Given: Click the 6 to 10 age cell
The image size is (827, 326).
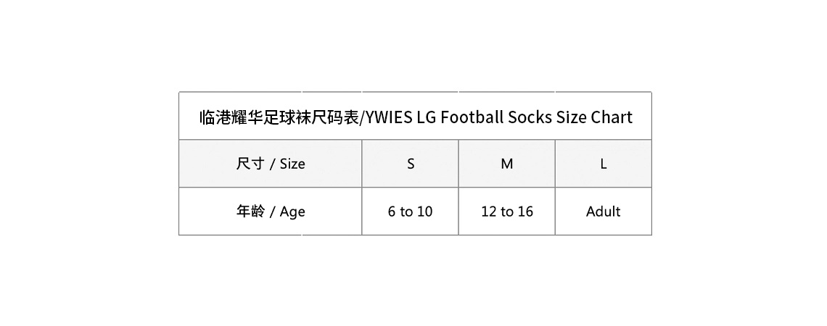Looking at the screenshot, I should [x=411, y=212].
